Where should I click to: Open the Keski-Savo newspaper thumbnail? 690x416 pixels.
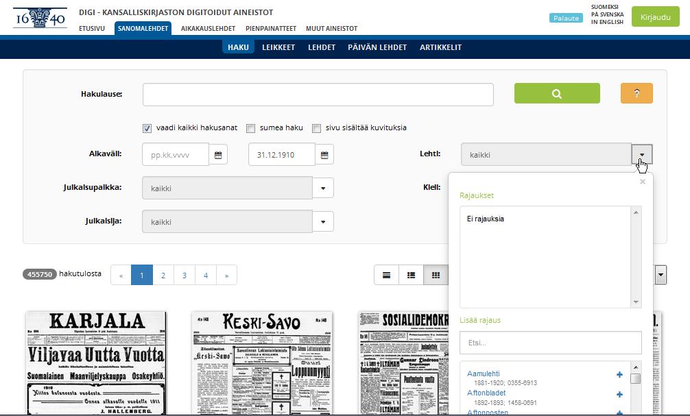tap(262, 363)
